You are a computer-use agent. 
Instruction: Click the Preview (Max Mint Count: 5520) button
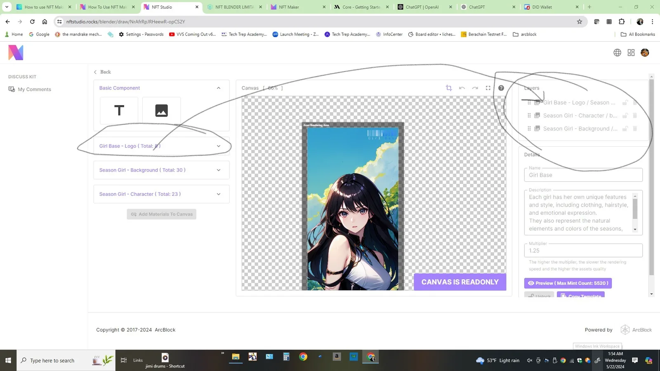(568, 283)
